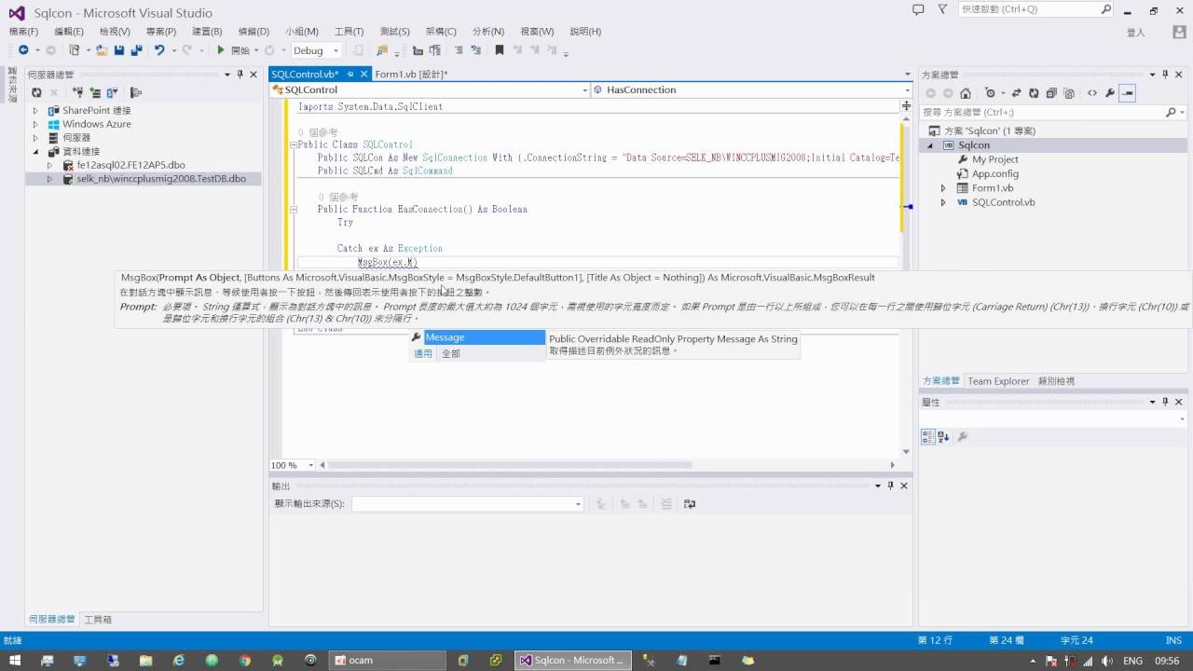Screen dimensions: 1193x671
Task: Open the HasConnection member dropdown
Action: tap(751, 89)
